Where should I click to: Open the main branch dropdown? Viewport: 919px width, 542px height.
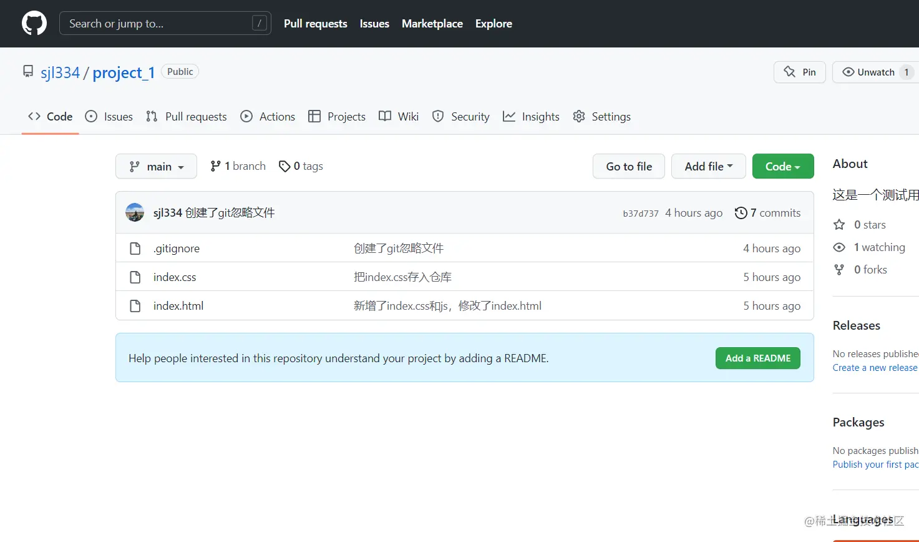[156, 166]
